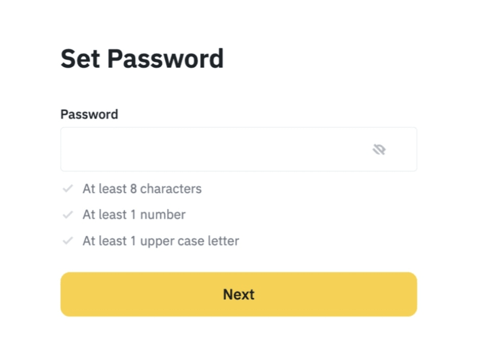Select the "At least 1 upper case letter" text
This screenshot has height=343, width=482.
tap(161, 241)
